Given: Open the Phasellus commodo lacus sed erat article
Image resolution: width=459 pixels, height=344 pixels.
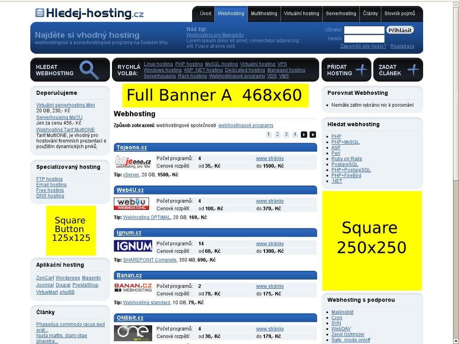Looking at the screenshot, I should point(71,327).
